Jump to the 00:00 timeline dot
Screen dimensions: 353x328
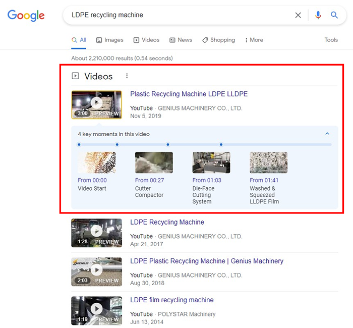[x=79, y=145]
